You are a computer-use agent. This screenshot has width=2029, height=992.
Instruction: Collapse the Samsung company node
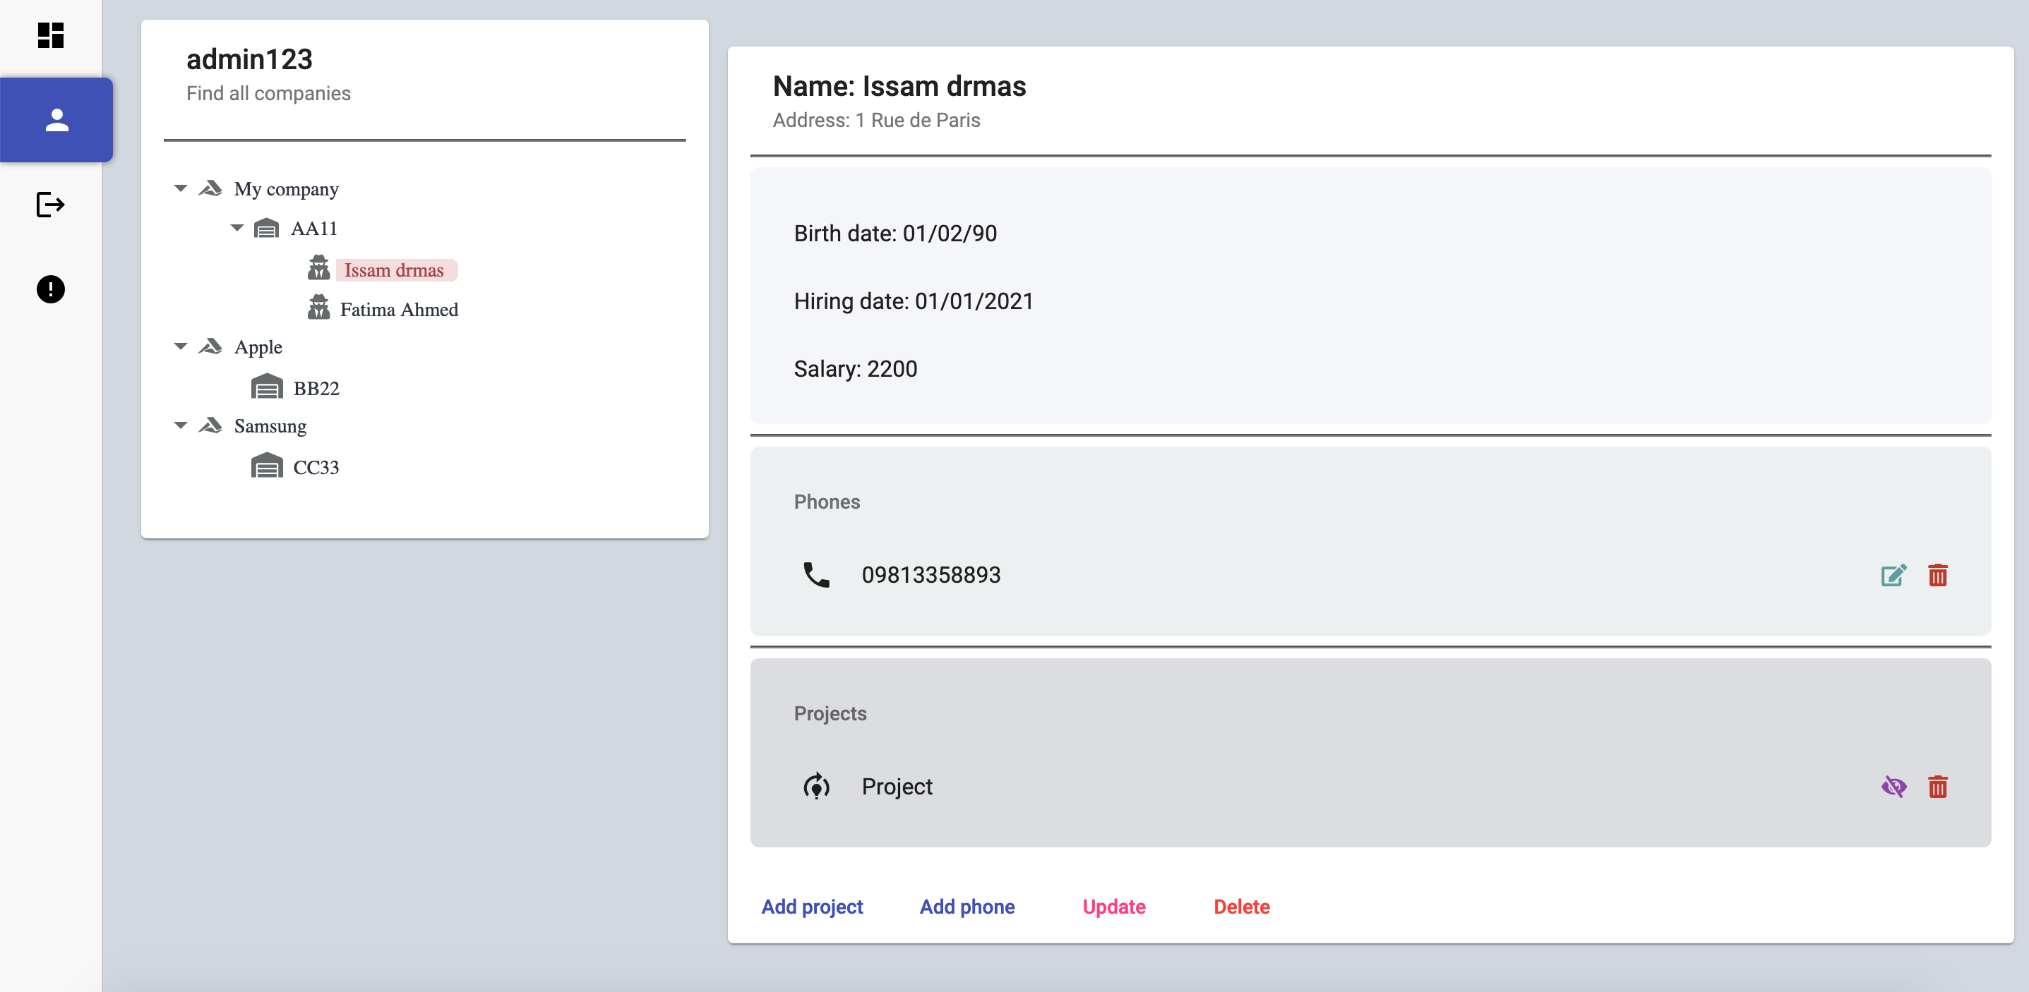point(180,426)
